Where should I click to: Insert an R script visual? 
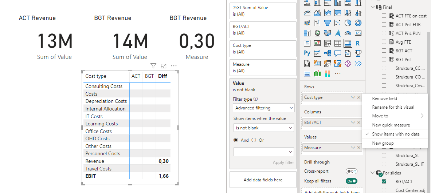coord(358,43)
